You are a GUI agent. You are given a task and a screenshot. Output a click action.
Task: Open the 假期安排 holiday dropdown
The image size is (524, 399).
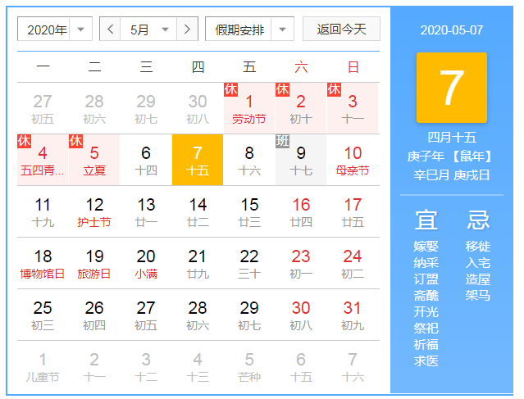(249, 29)
